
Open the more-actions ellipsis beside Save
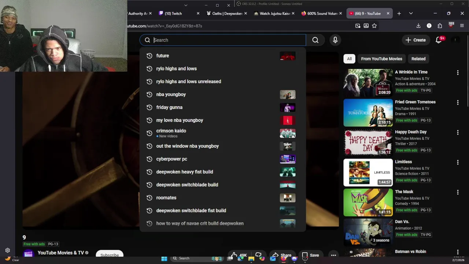tap(333, 255)
